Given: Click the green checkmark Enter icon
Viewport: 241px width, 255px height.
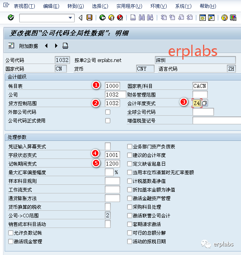Looking at the screenshot, I should point(11,18).
